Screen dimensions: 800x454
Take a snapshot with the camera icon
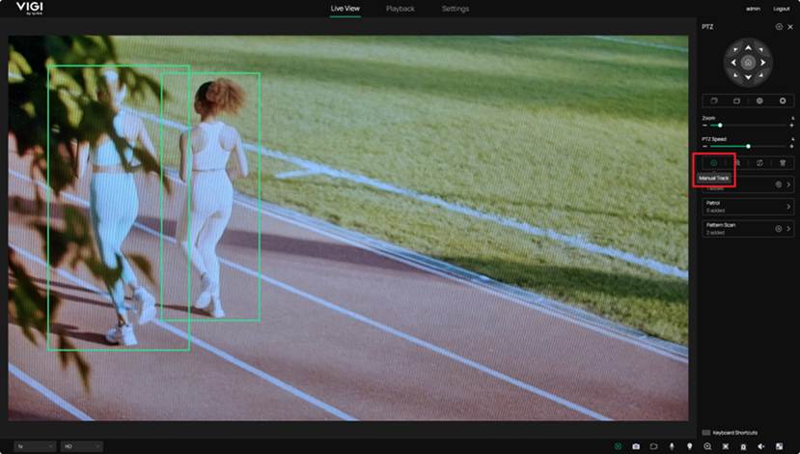(636, 446)
